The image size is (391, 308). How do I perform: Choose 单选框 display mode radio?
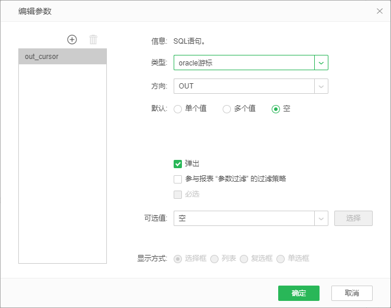point(281,259)
